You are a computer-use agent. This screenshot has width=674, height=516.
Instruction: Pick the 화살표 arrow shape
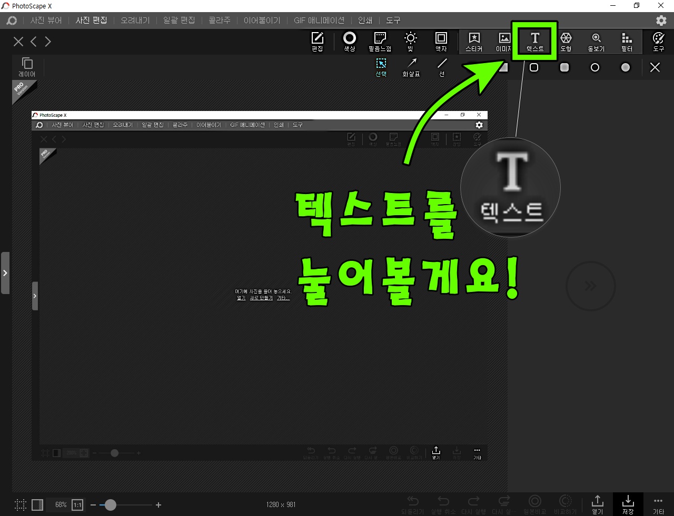(411, 68)
